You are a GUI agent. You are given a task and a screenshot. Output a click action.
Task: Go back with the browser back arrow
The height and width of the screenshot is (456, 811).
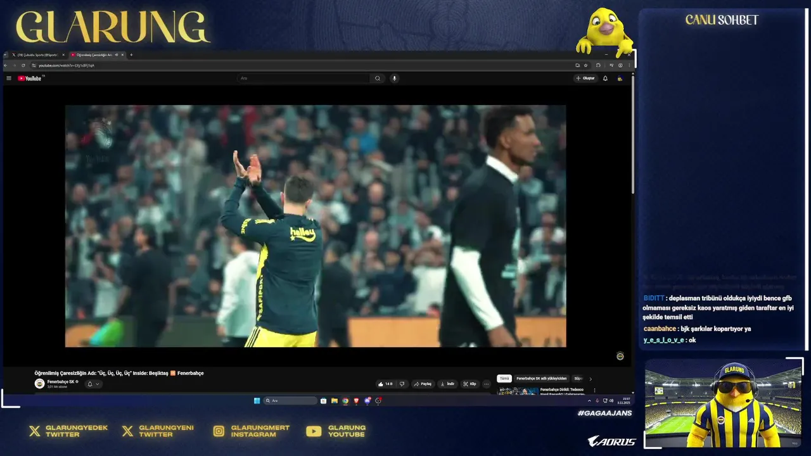pos(6,65)
